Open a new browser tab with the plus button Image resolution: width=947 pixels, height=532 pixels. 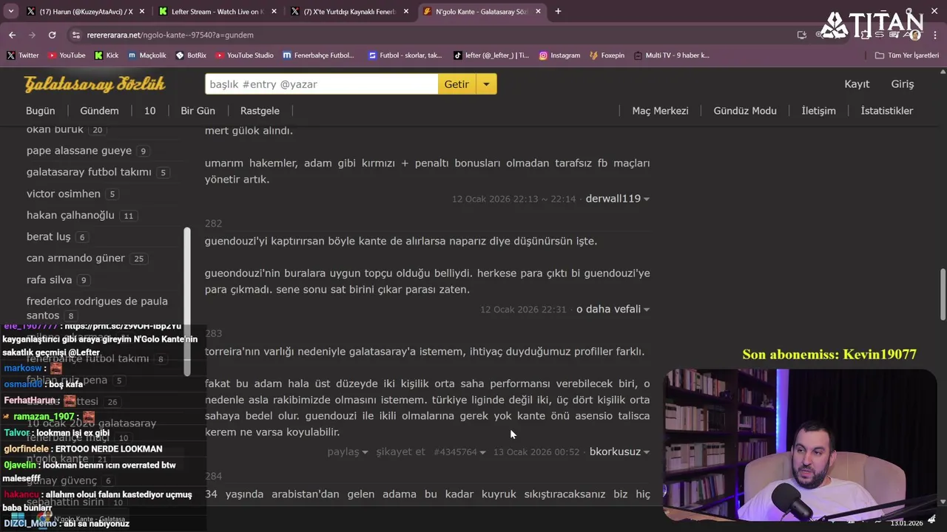(x=558, y=11)
